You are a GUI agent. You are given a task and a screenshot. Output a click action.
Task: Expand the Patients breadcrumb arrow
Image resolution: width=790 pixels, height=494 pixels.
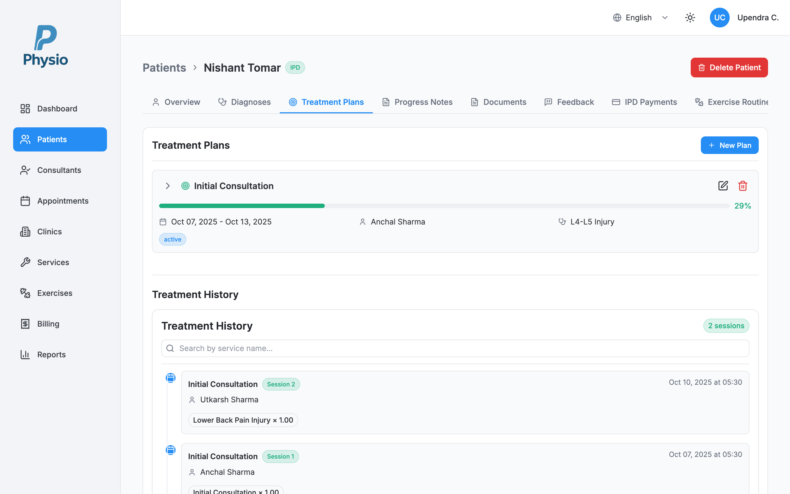(x=195, y=67)
